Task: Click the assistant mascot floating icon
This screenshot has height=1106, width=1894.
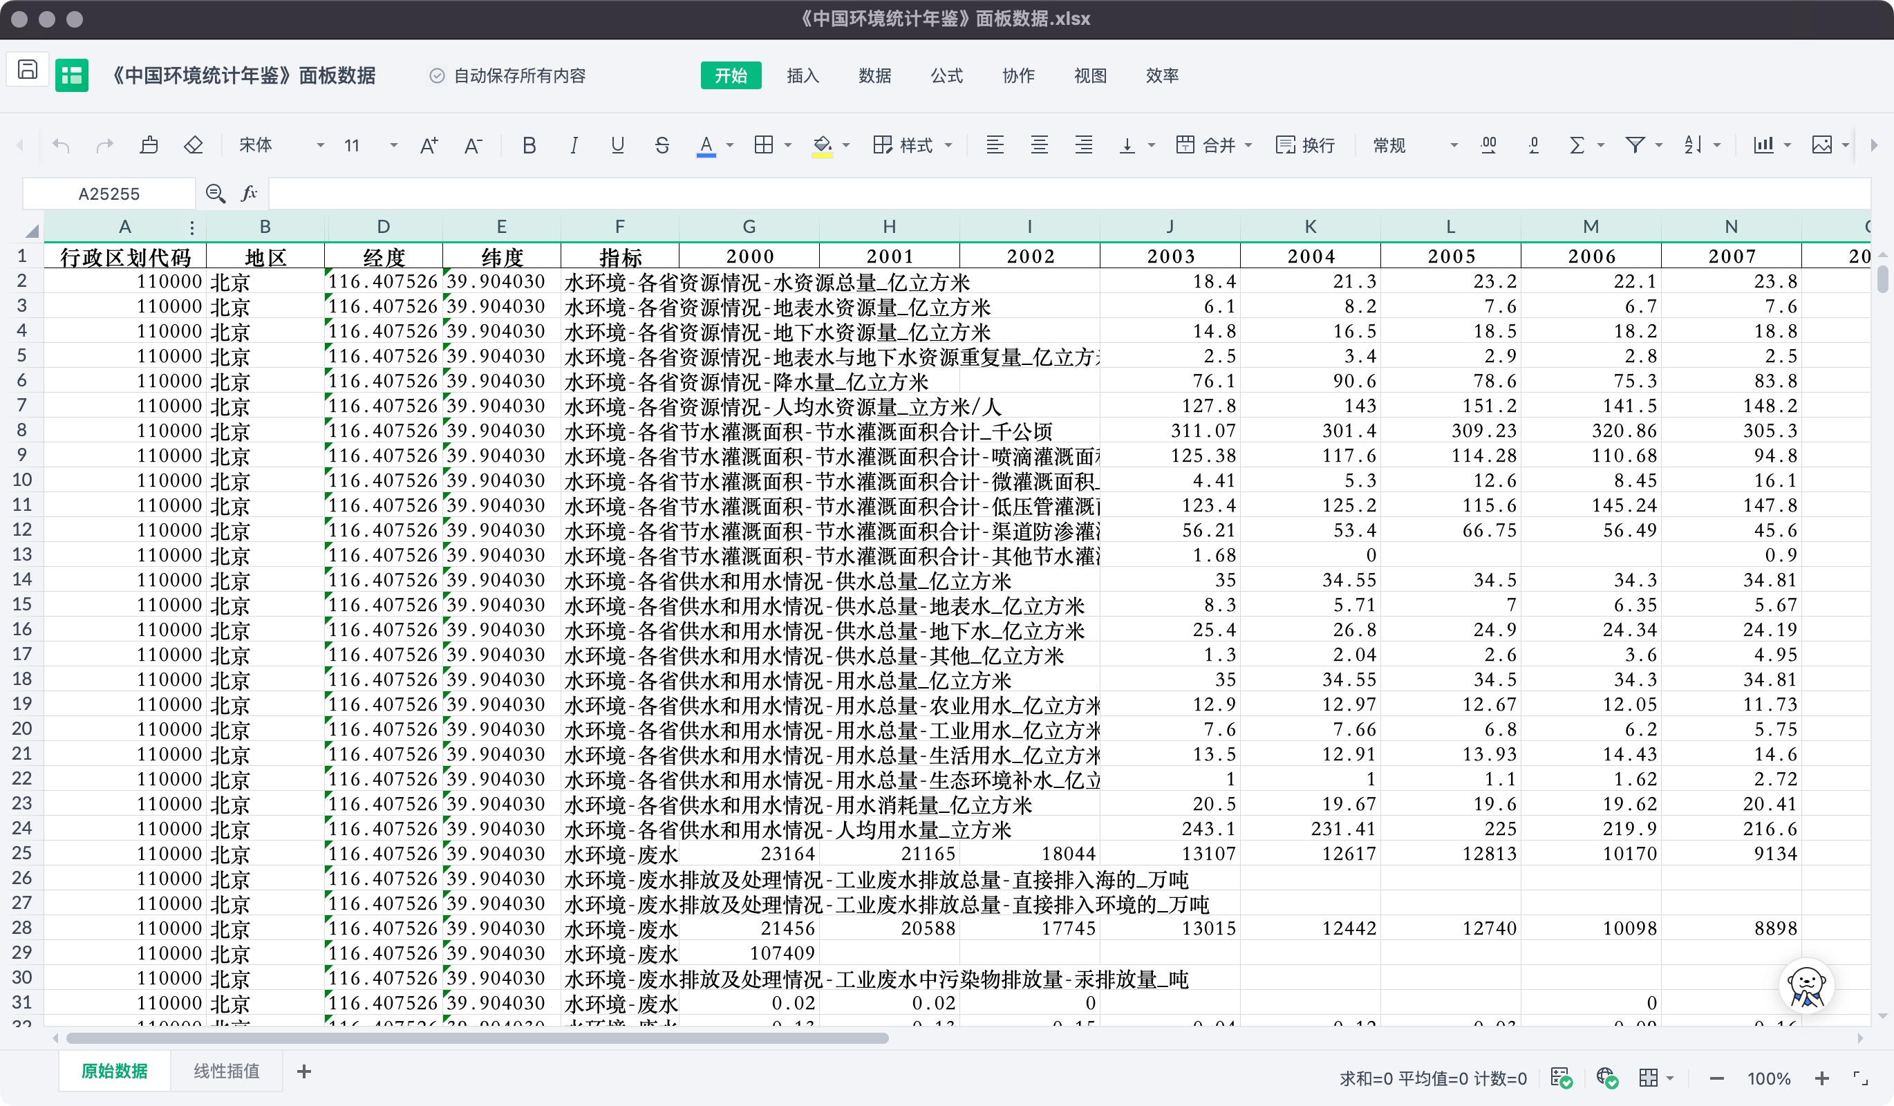Action: (1806, 986)
